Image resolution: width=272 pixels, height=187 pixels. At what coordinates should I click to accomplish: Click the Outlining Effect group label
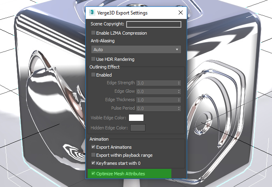pyautogui.click(x=104, y=67)
